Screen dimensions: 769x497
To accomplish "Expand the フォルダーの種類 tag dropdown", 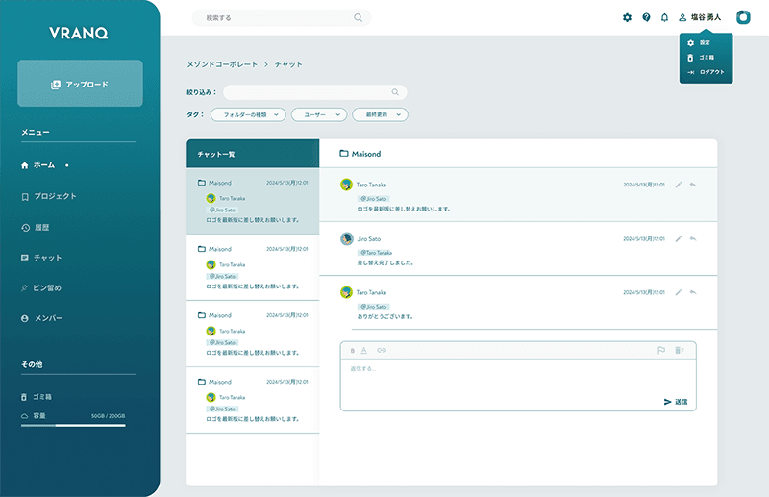I will click(x=248, y=114).
